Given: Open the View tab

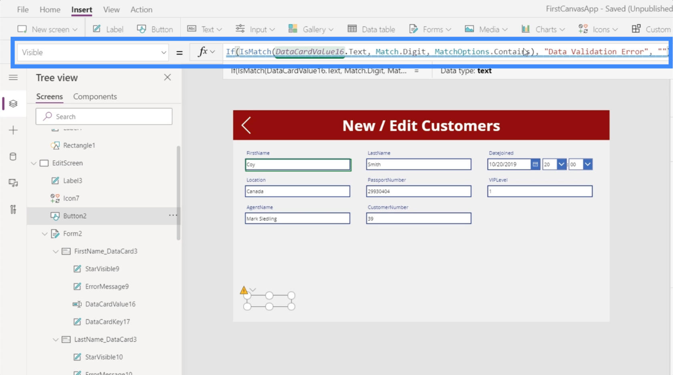Looking at the screenshot, I should point(111,10).
